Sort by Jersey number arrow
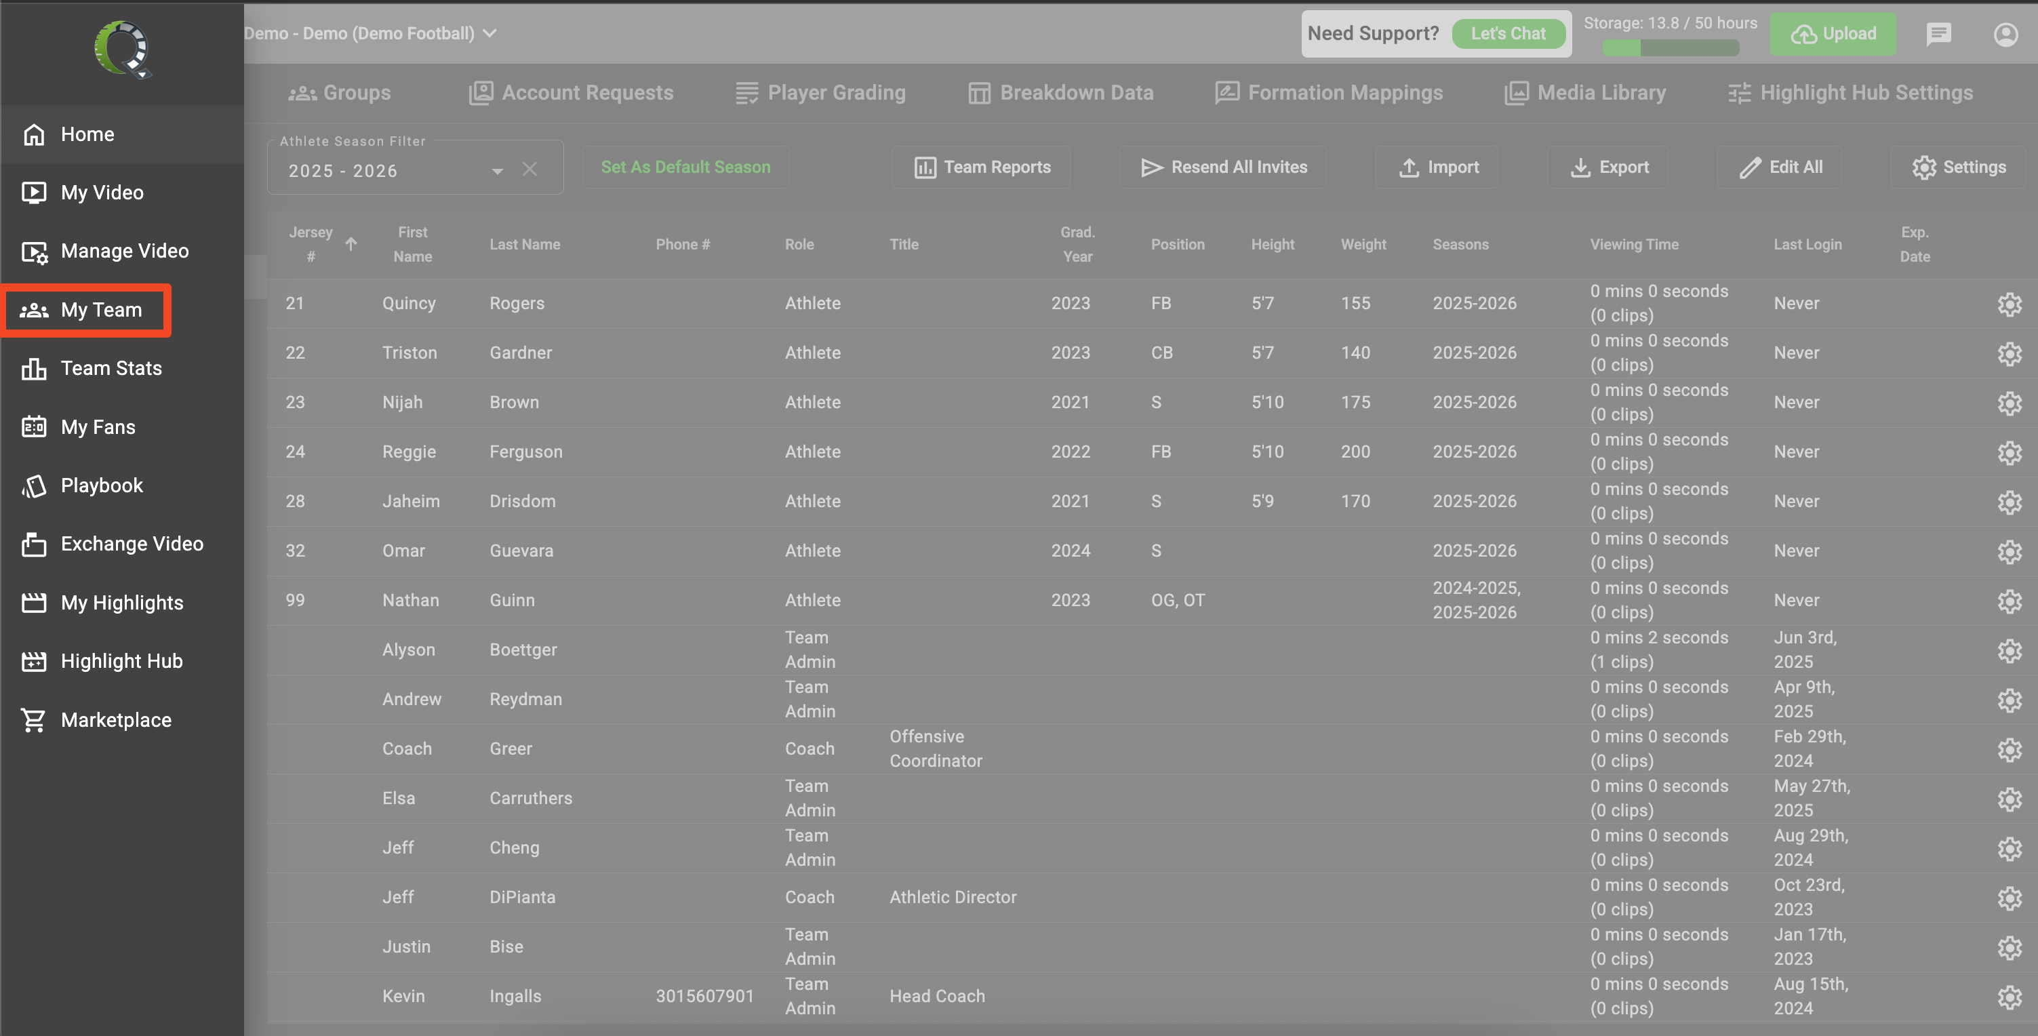The width and height of the screenshot is (2038, 1036). (351, 244)
